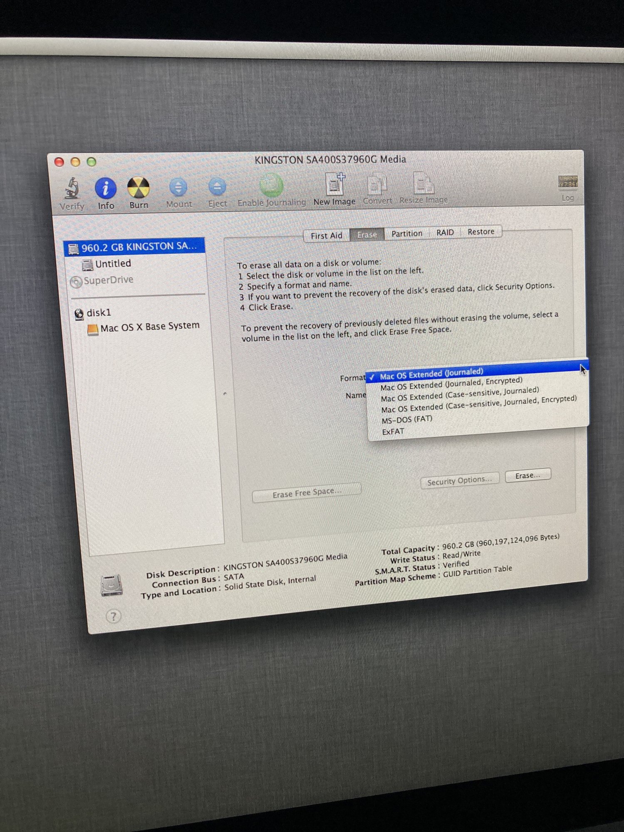The height and width of the screenshot is (832, 624).
Task: Choose ExFAT format option
Action: tap(393, 431)
